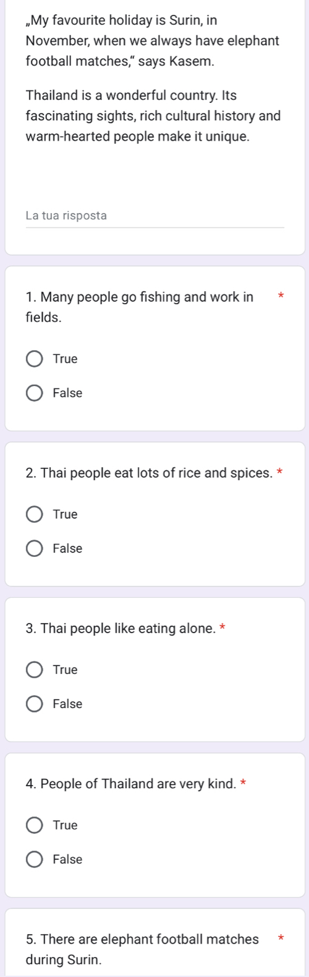Click the False label in question 2
The image size is (309, 977).
coord(67,549)
